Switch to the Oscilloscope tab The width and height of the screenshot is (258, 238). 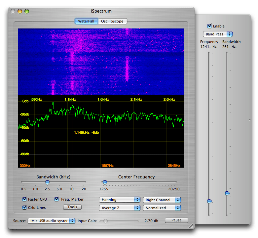[112, 21]
